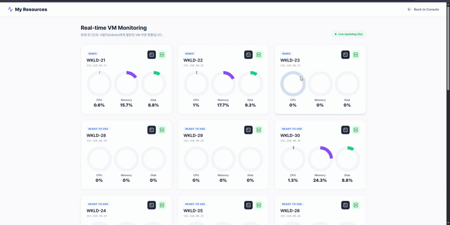Image resolution: width=450 pixels, height=225 pixels.
Task: Click the 15.7% Memory value on WKLD-21
Action: (126, 105)
